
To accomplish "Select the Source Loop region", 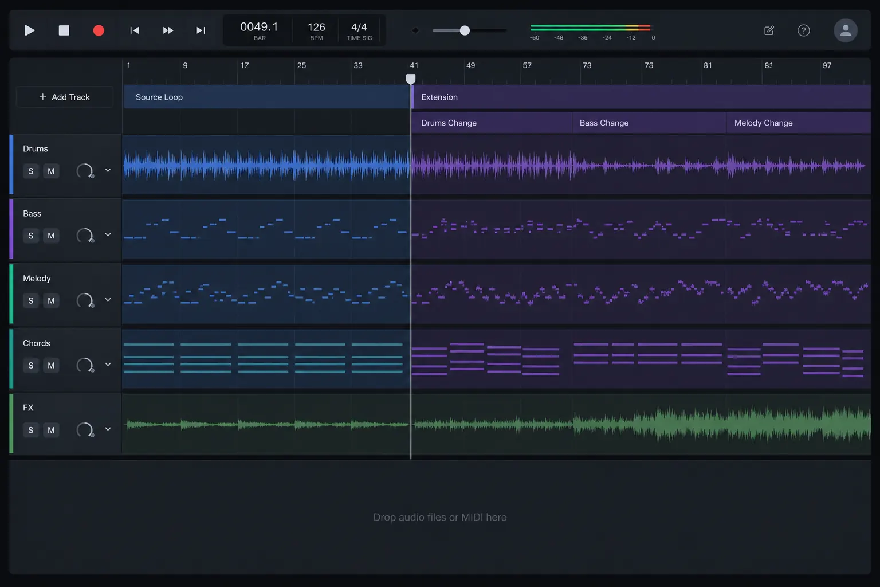I will (266, 97).
